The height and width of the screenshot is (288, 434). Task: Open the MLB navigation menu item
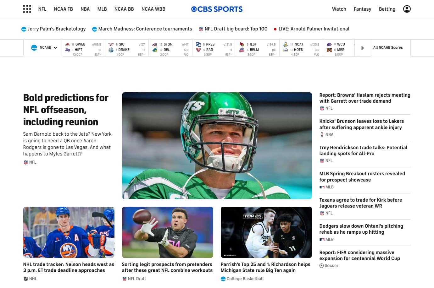tap(102, 9)
